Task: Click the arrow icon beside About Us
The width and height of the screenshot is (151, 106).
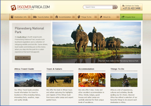Action: pyautogui.click(x=101, y=17)
